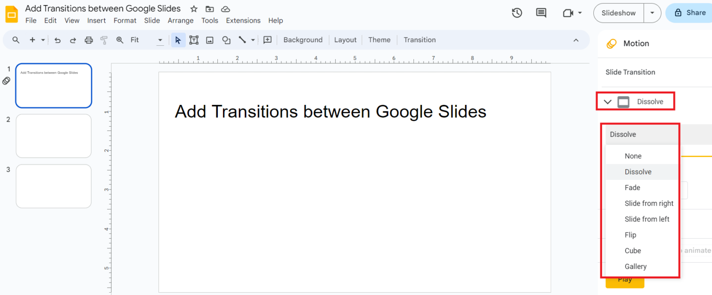Print the presentation
Viewport: 712px width, 295px height.
pos(89,40)
